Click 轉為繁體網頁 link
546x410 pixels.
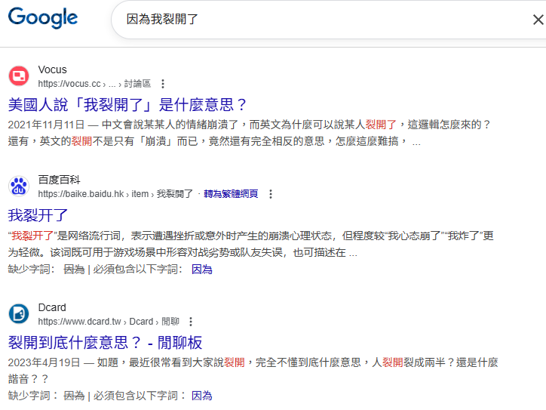pyautogui.click(x=230, y=194)
